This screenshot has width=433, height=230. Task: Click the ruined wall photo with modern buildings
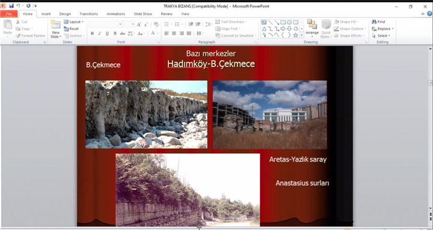[x=270, y=115]
